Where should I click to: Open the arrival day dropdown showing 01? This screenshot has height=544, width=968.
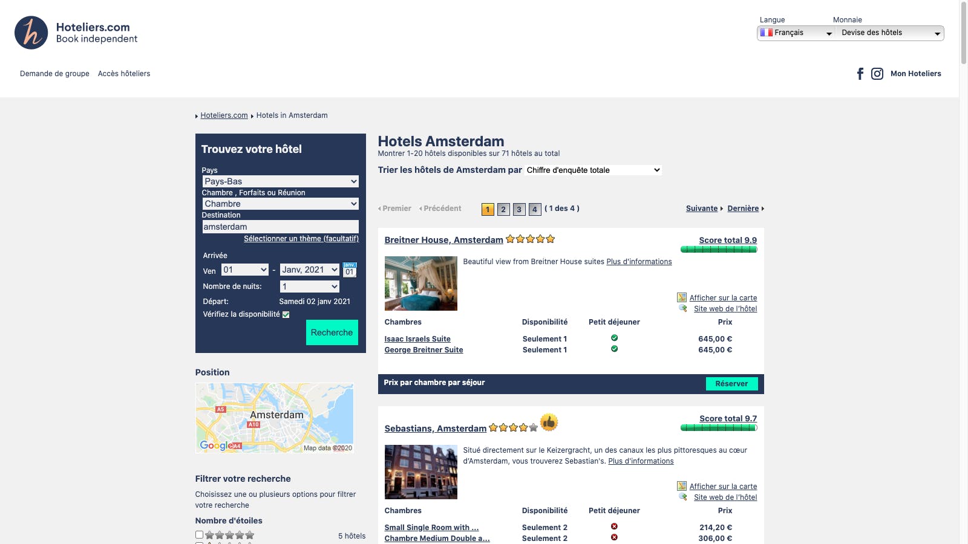pos(245,270)
